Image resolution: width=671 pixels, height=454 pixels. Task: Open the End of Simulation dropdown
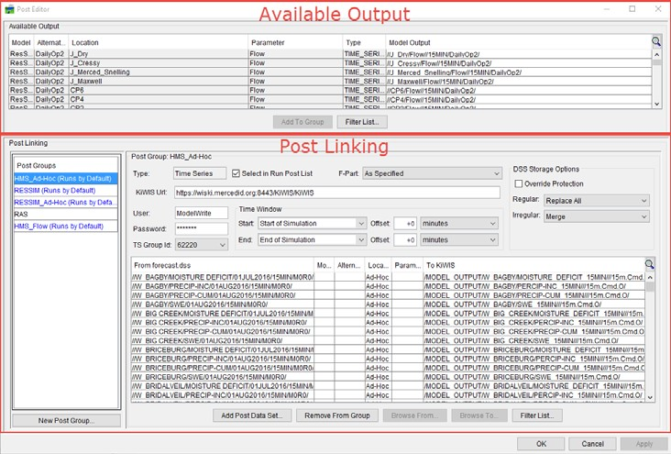(x=312, y=240)
